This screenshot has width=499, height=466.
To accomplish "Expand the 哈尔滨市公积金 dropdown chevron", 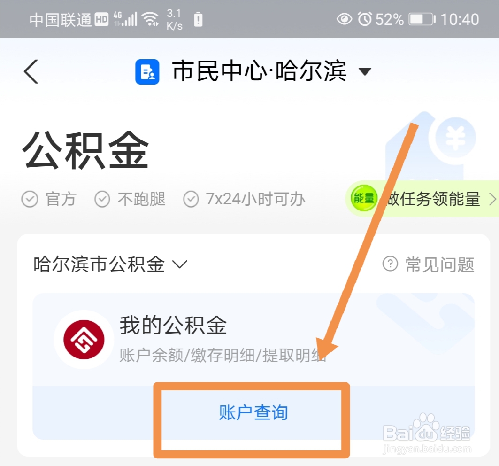I will (180, 264).
